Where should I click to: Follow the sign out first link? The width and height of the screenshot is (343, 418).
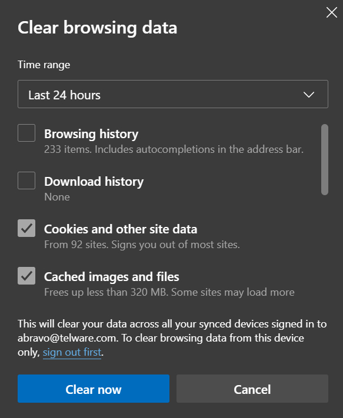(72, 352)
